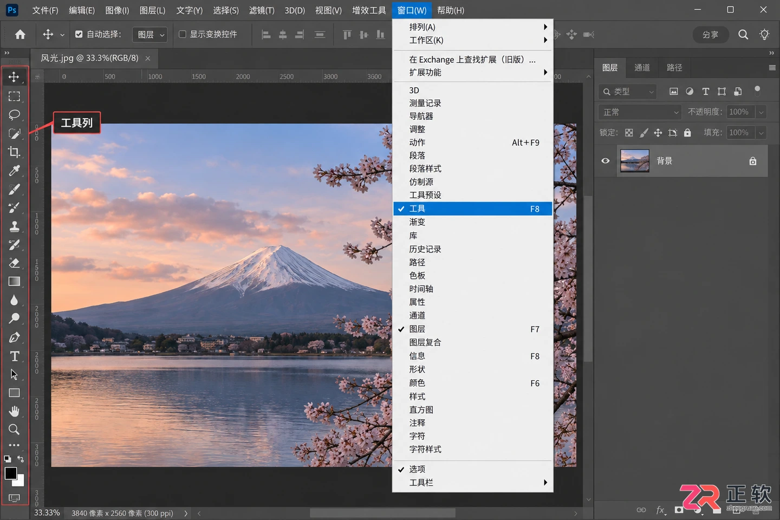Click the lock icon on 背景 layer

tap(752, 161)
